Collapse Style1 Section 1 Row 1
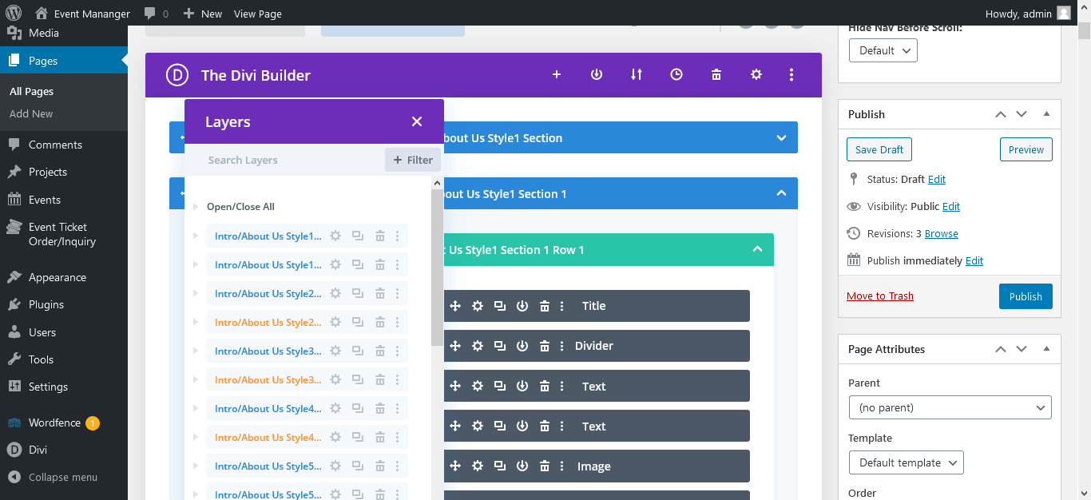1091x500 pixels. point(758,249)
